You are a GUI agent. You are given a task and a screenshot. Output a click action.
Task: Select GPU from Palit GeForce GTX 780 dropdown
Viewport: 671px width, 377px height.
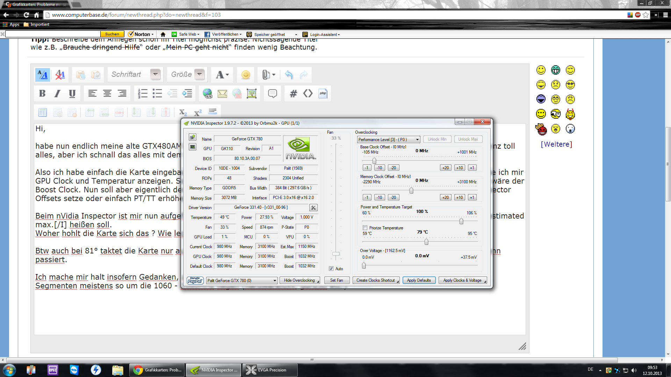click(242, 281)
